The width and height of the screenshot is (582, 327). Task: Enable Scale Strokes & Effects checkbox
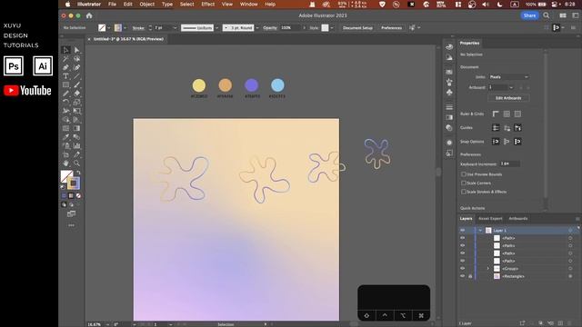click(x=463, y=192)
